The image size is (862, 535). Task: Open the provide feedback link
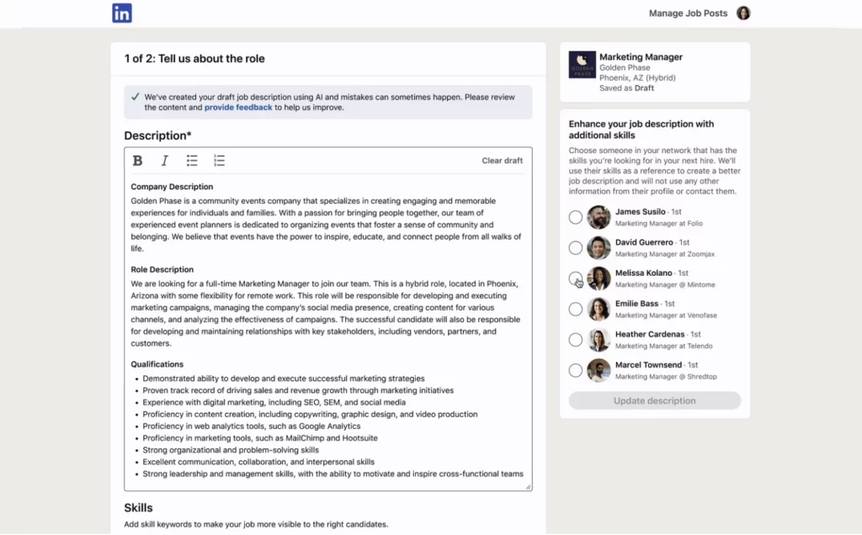pyautogui.click(x=238, y=107)
